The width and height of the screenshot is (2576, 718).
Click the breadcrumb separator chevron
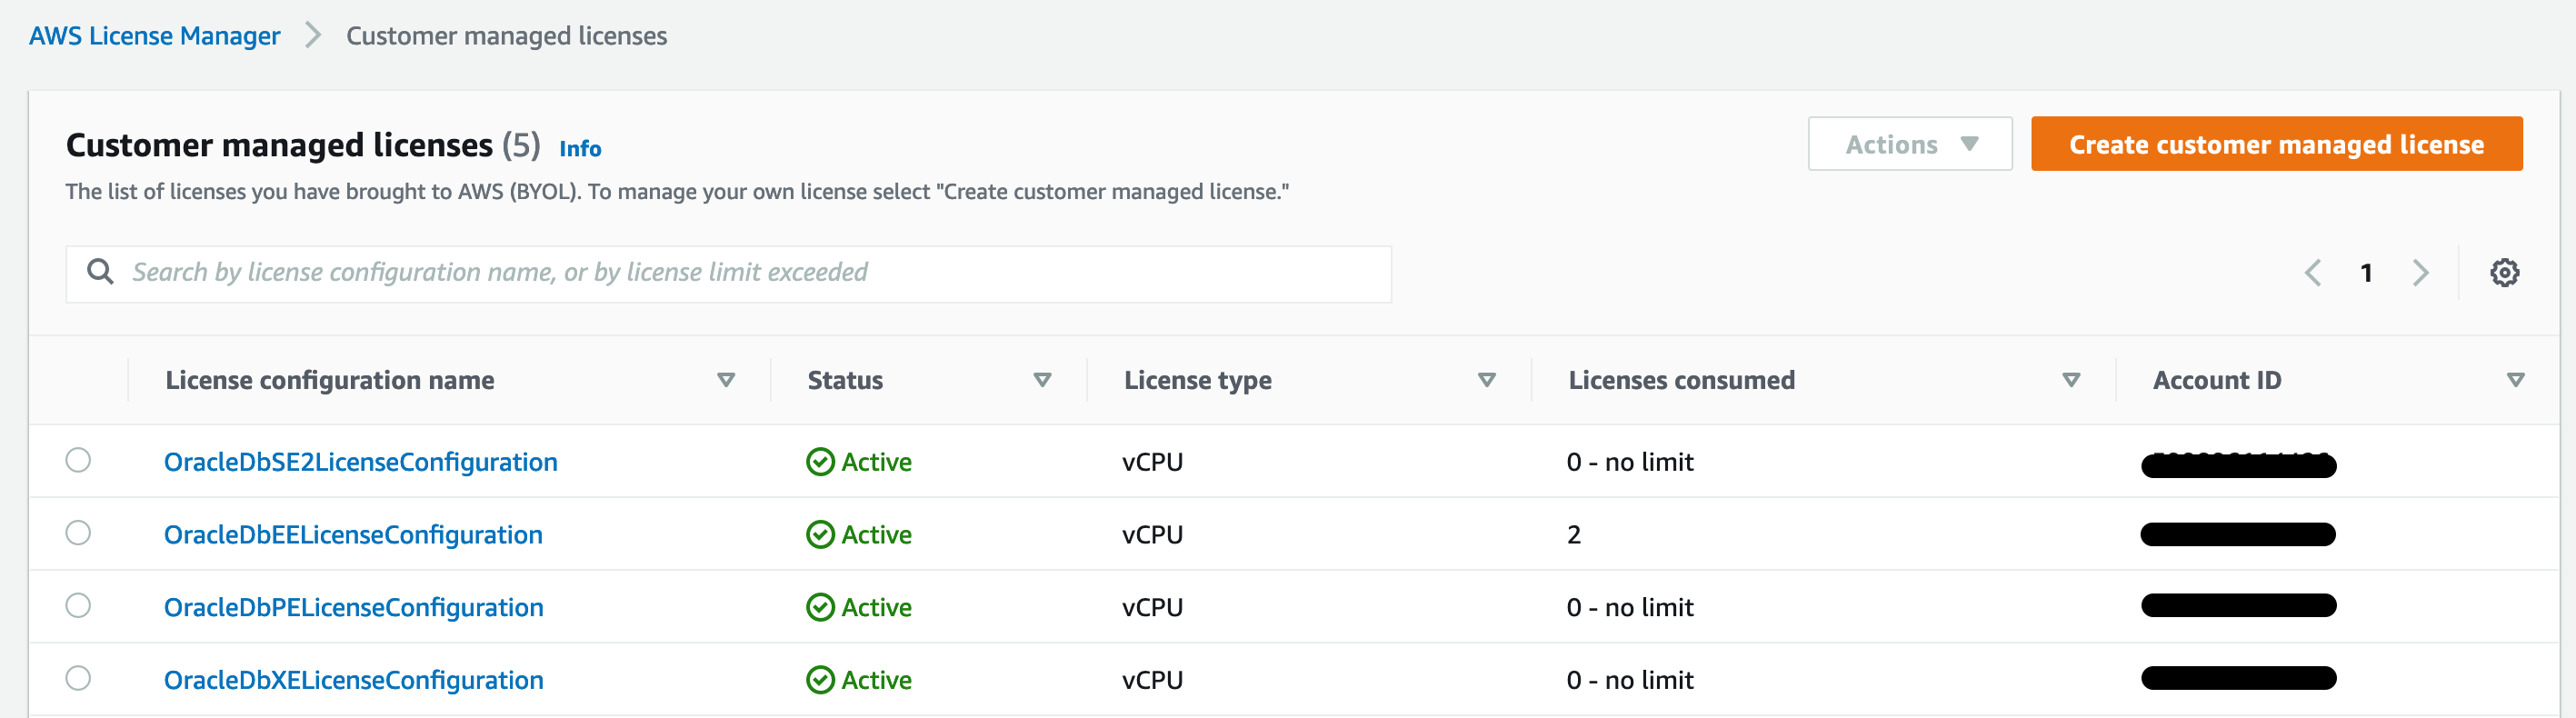pos(313,35)
